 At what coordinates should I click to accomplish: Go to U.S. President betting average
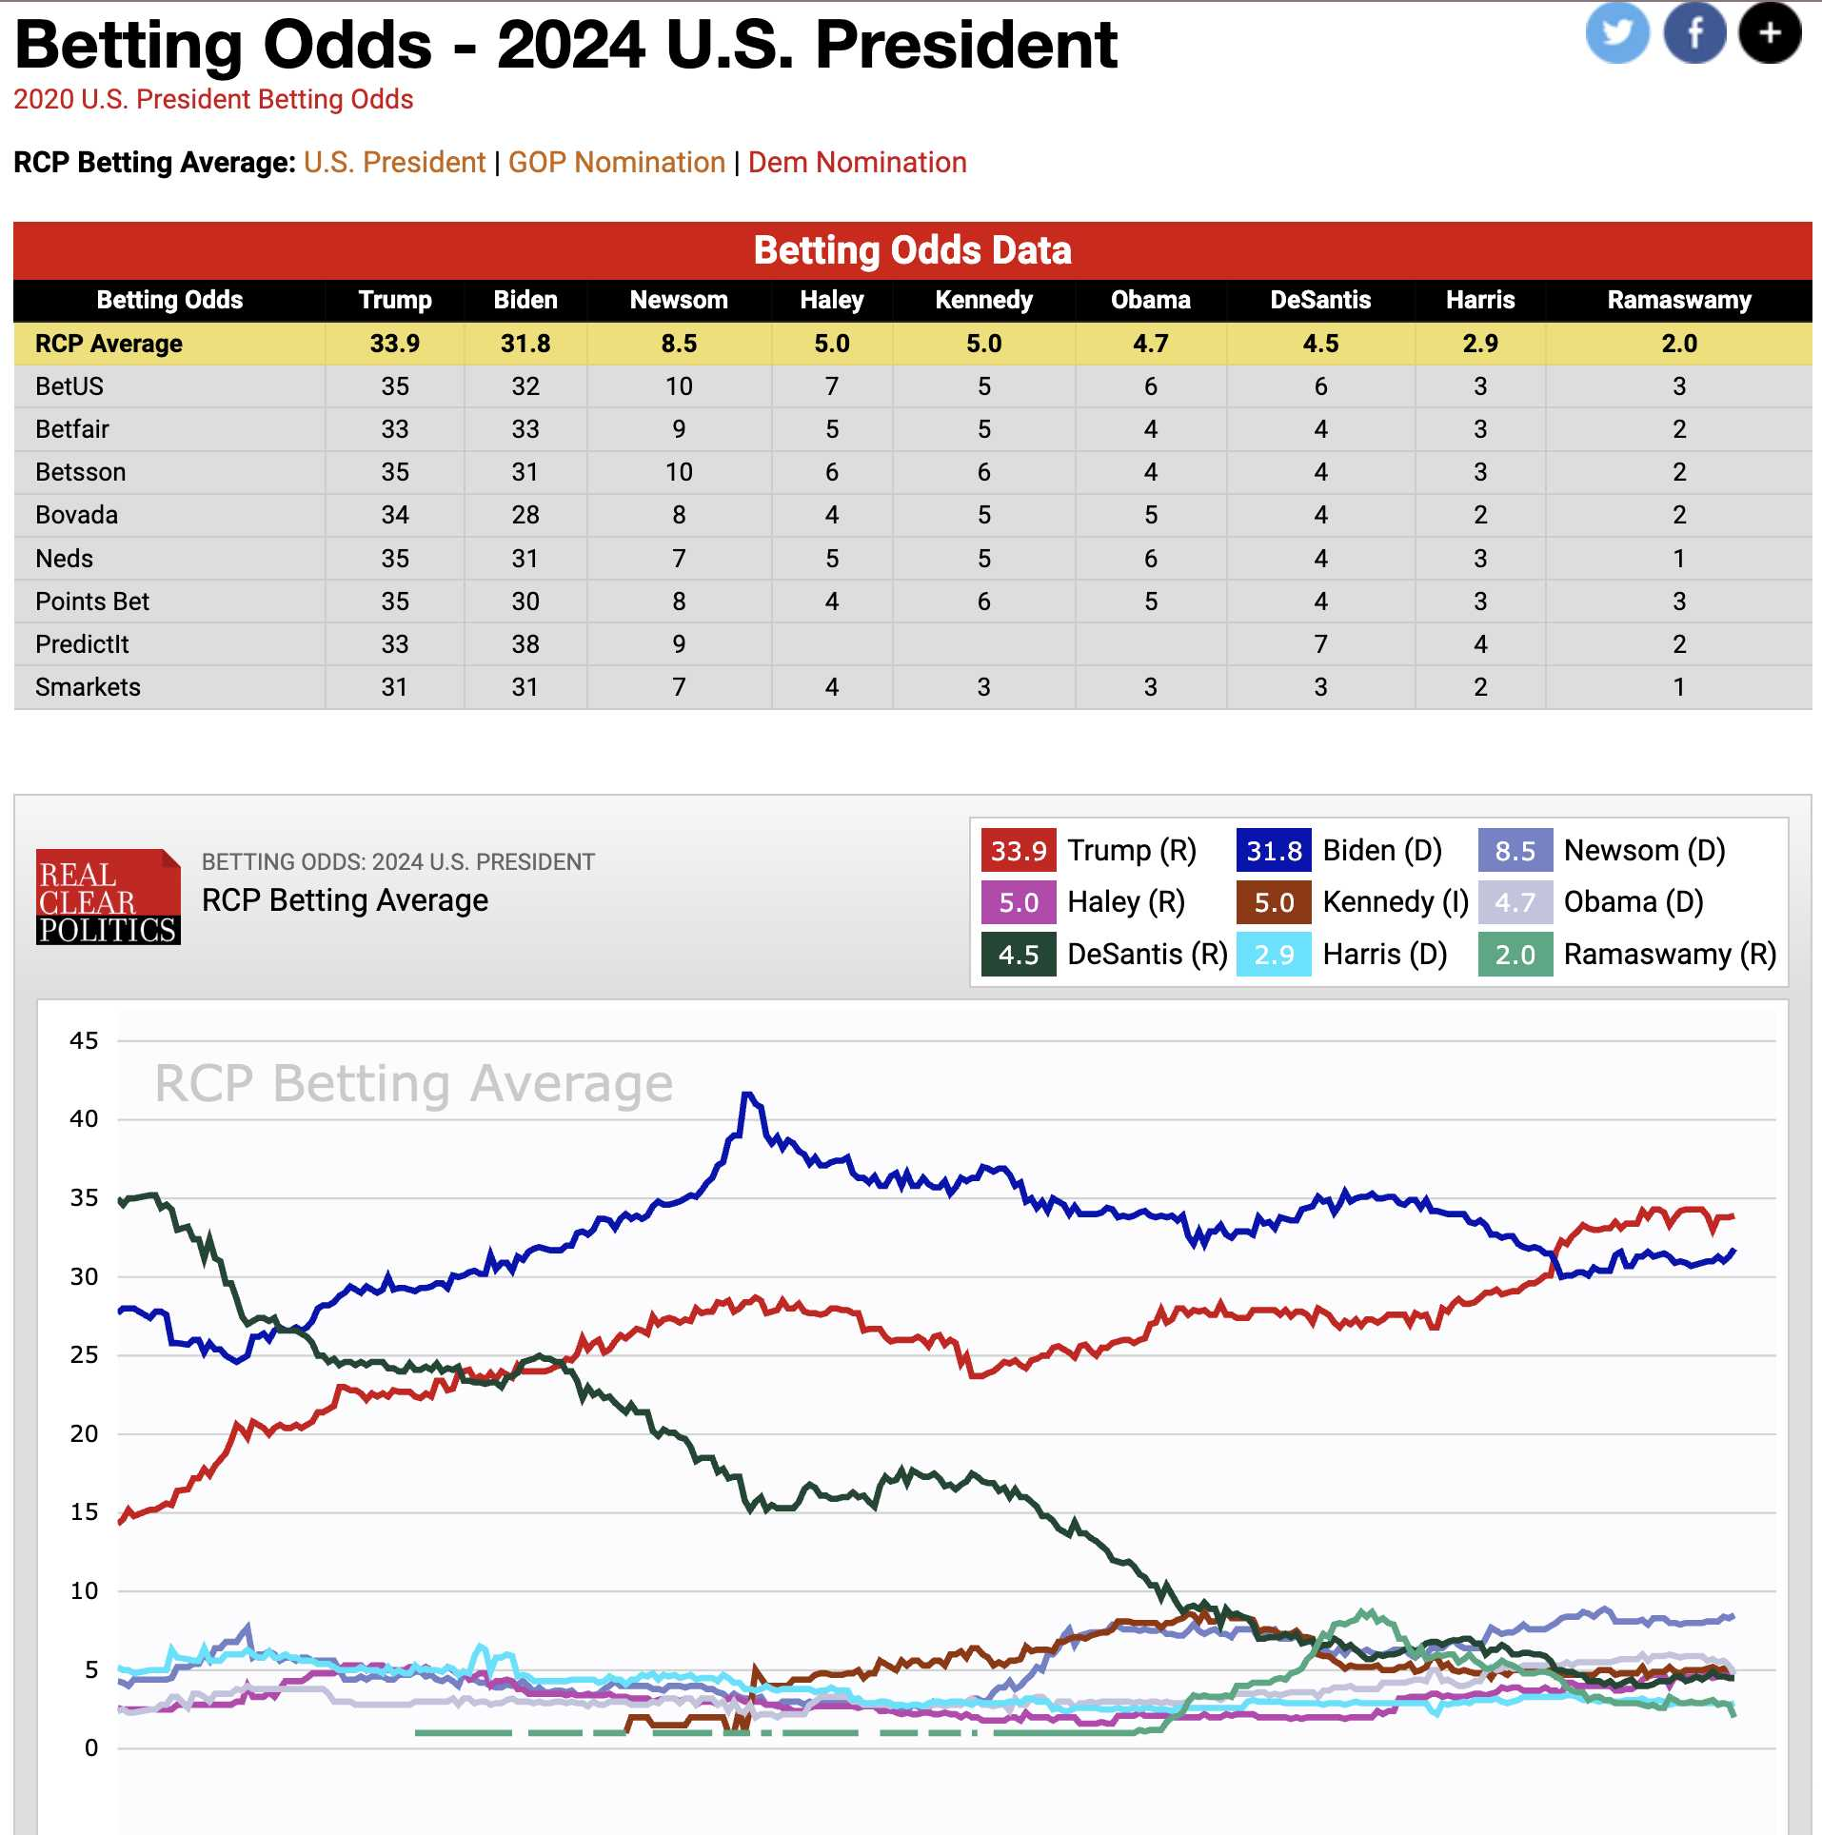[395, 162]
